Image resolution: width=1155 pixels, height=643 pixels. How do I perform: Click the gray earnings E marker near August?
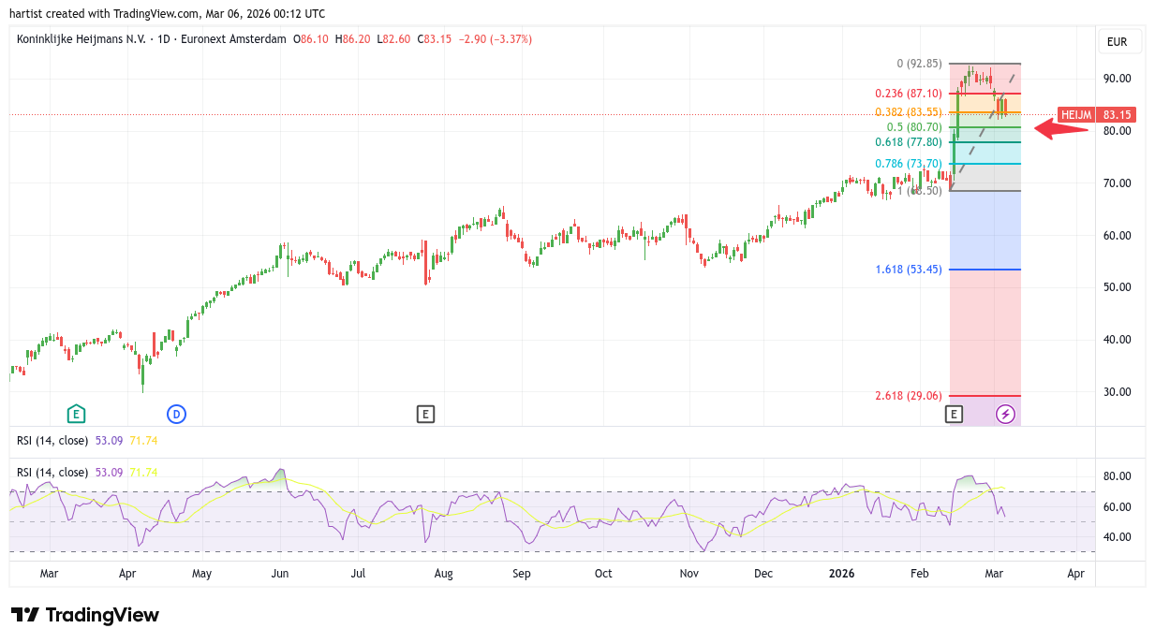click(x=425, y=414)
